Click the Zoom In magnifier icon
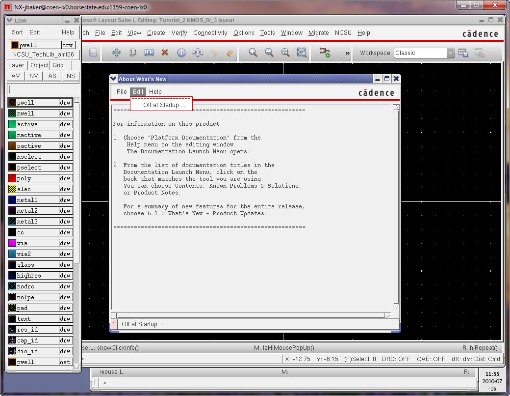The height and width of the screenshot is (396, 510). click(x=253, y=53)
